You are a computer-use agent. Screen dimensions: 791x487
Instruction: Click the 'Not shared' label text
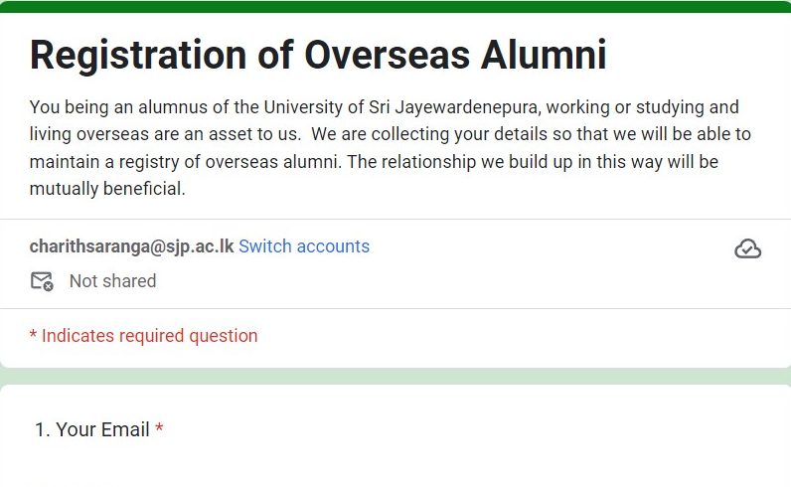112,281
